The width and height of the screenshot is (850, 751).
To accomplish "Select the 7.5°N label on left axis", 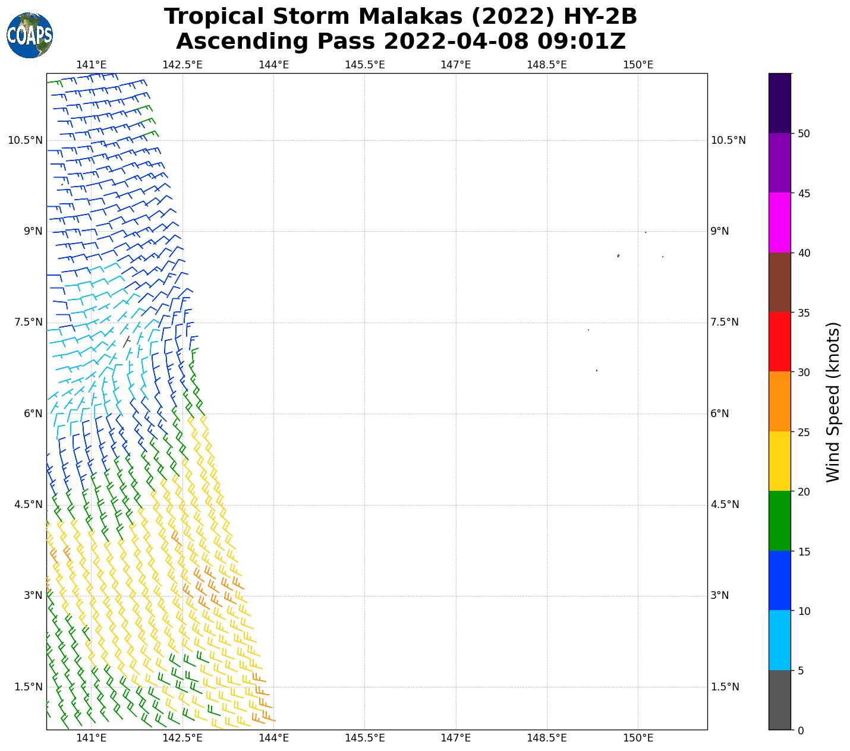I will 25,322.
